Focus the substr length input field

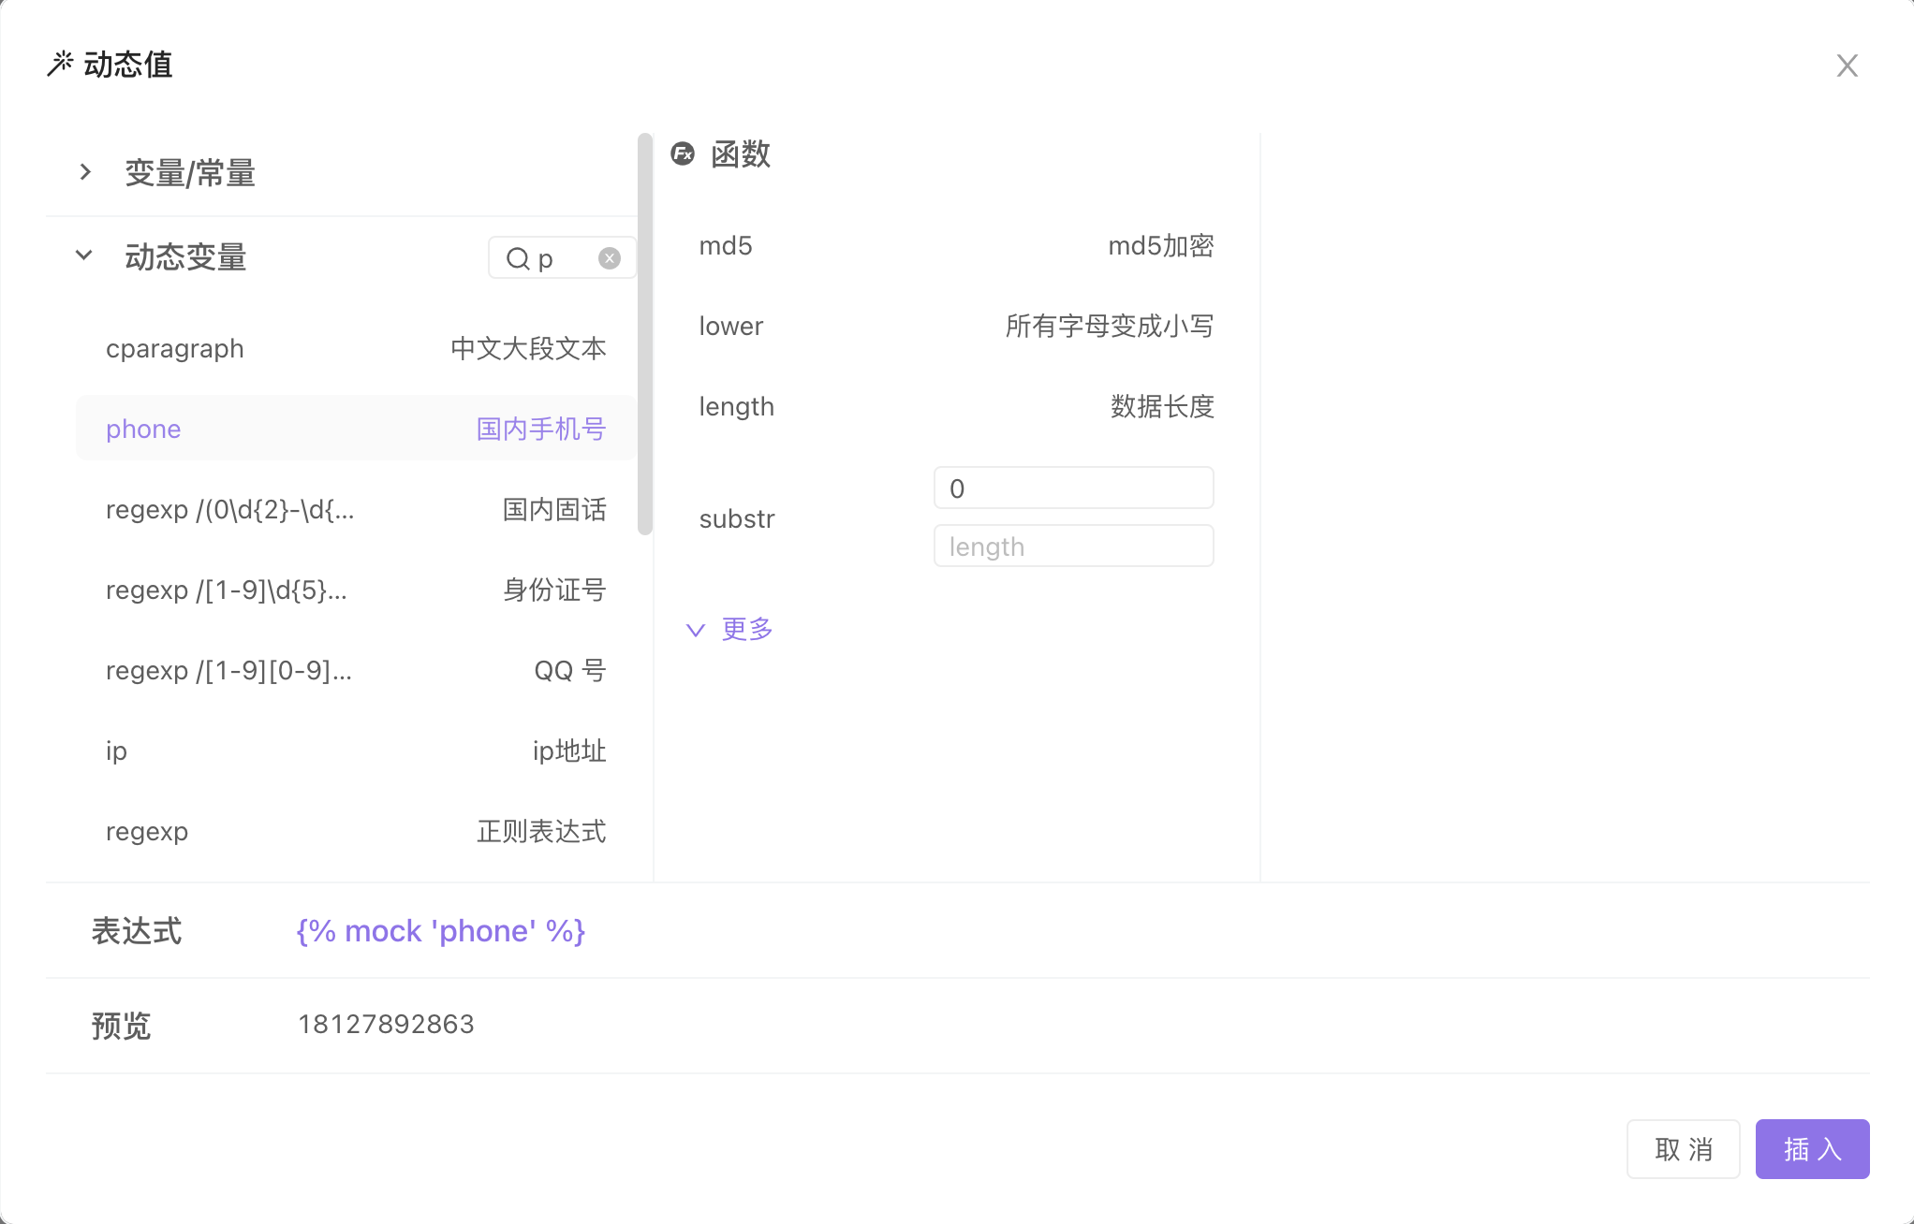[x=1073, y=546]
